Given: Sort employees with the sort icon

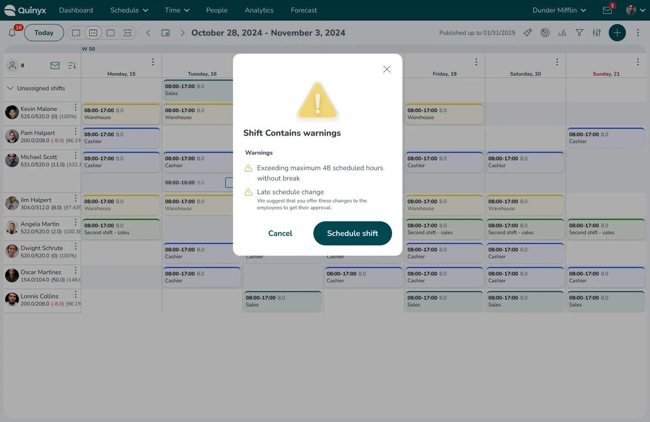Looking at the screenshot, I should click(x=72, y=65).
